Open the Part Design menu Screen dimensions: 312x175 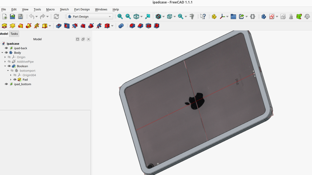[x=82, y=9]
